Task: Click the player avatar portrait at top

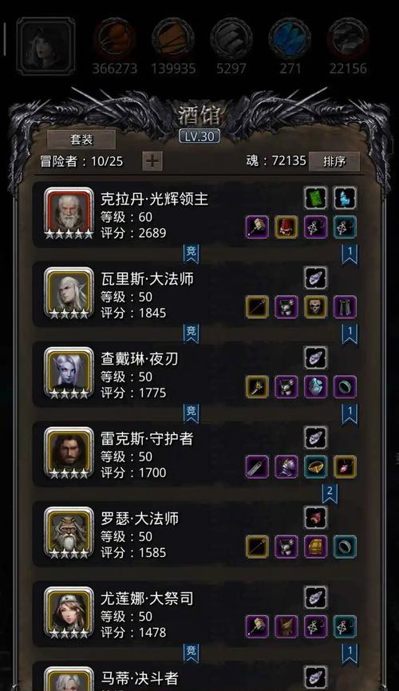Action: pyautogui.click(x=45, y=45)
